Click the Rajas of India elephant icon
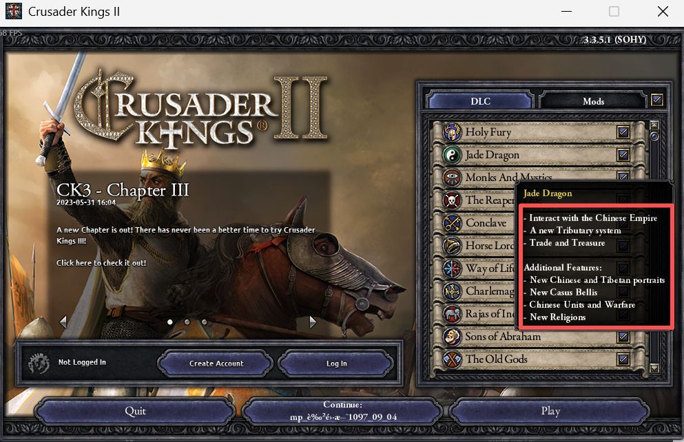 pos(453,314)
